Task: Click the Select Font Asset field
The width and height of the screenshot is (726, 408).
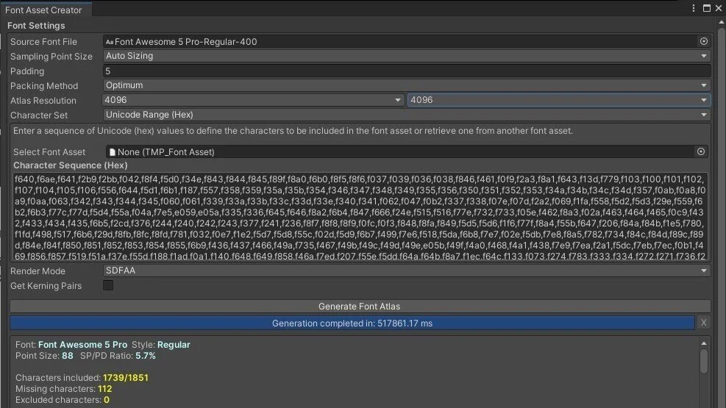Action: point(407,151)
